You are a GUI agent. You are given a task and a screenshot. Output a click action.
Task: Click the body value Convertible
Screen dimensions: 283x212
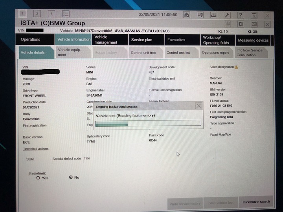31,119
